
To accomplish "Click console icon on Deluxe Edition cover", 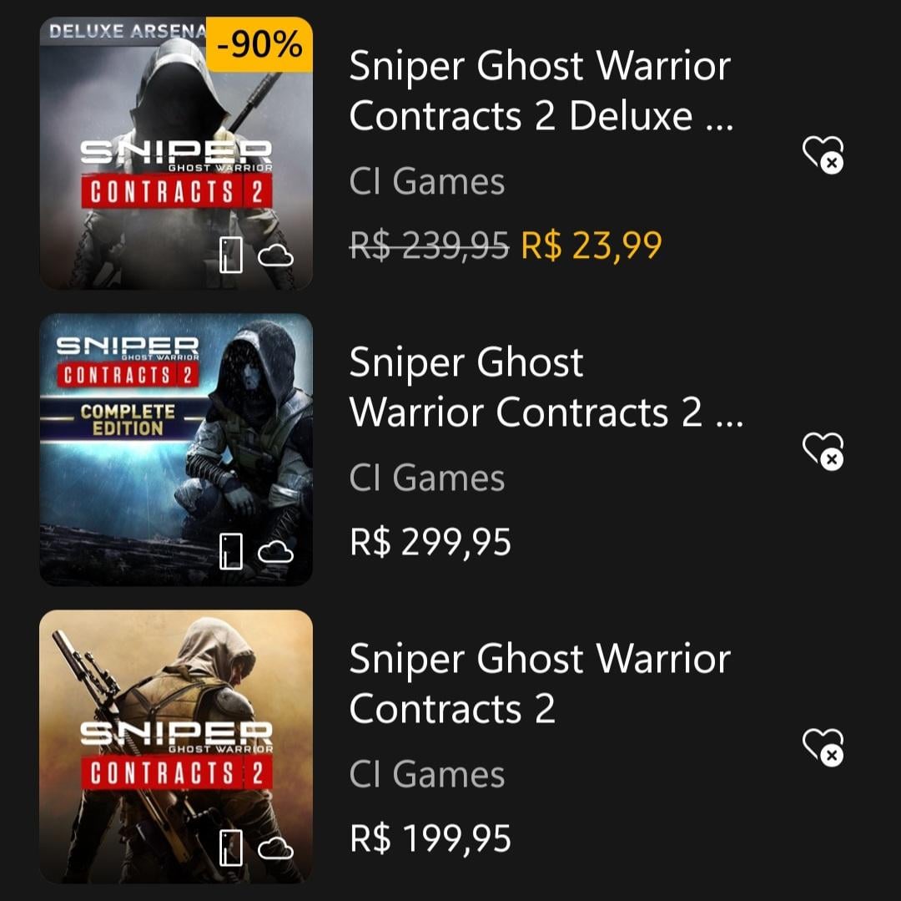I will [x=231, y=254].
